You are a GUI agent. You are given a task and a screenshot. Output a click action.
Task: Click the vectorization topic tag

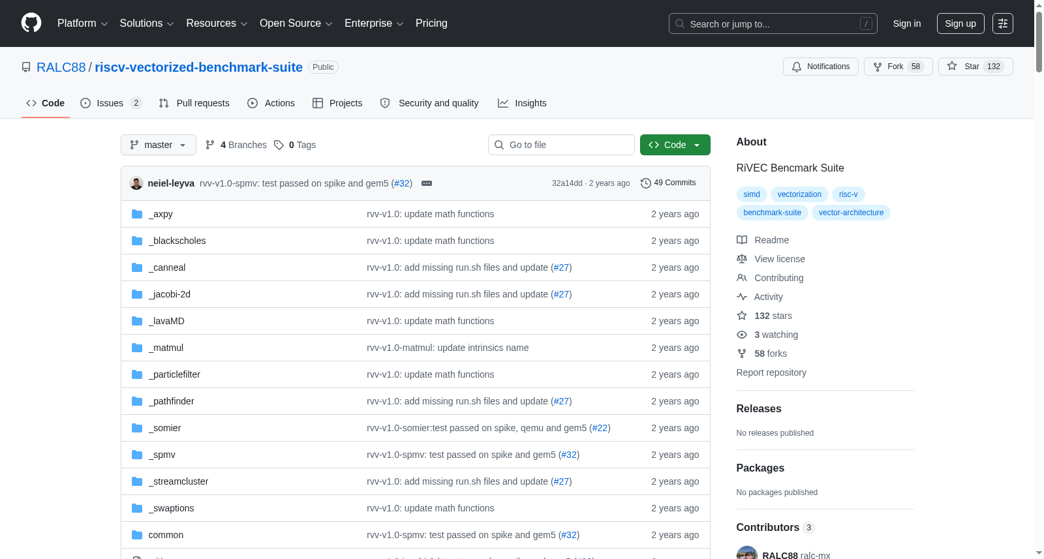point(799,194)
